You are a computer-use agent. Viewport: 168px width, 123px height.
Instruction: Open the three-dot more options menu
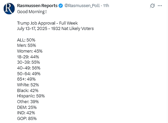[160, 6]
